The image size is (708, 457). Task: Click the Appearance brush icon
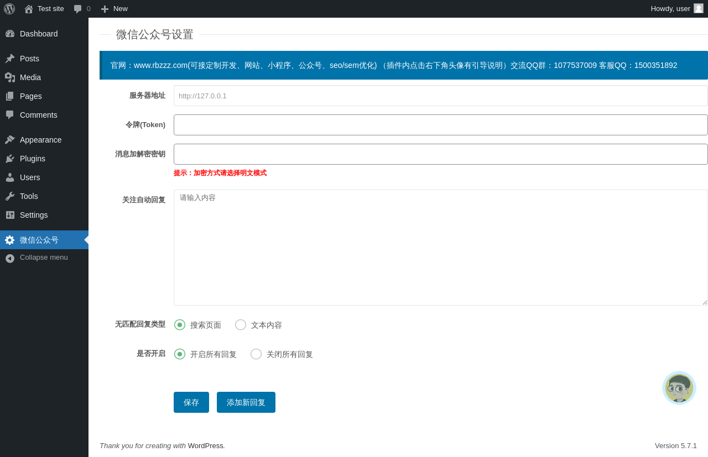[10, 140]
